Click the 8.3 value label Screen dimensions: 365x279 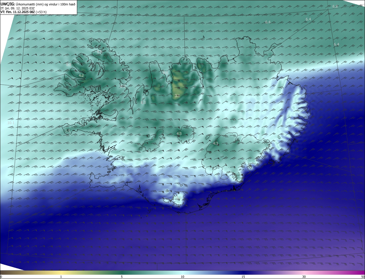[143, 102]
